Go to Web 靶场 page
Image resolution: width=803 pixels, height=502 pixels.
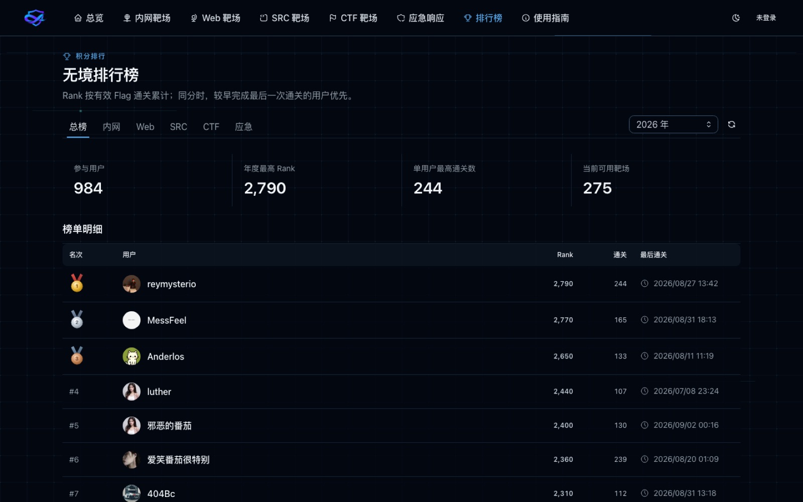click(x=215, y=18)
